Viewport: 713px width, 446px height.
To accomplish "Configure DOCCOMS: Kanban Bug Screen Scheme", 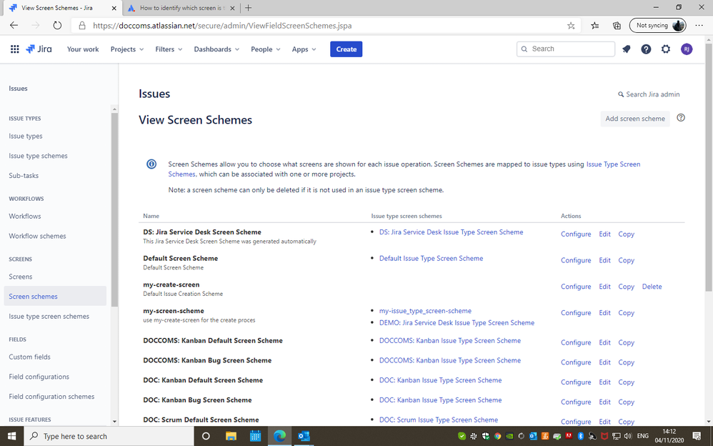I will (x=576, y=362).
